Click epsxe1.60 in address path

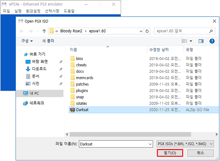(x=97, y=31)
